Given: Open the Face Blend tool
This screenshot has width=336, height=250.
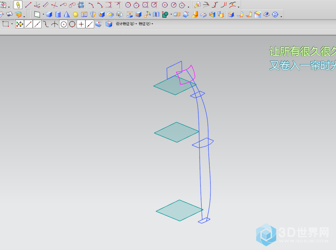Looking at the screenshot, I should 240,14.
